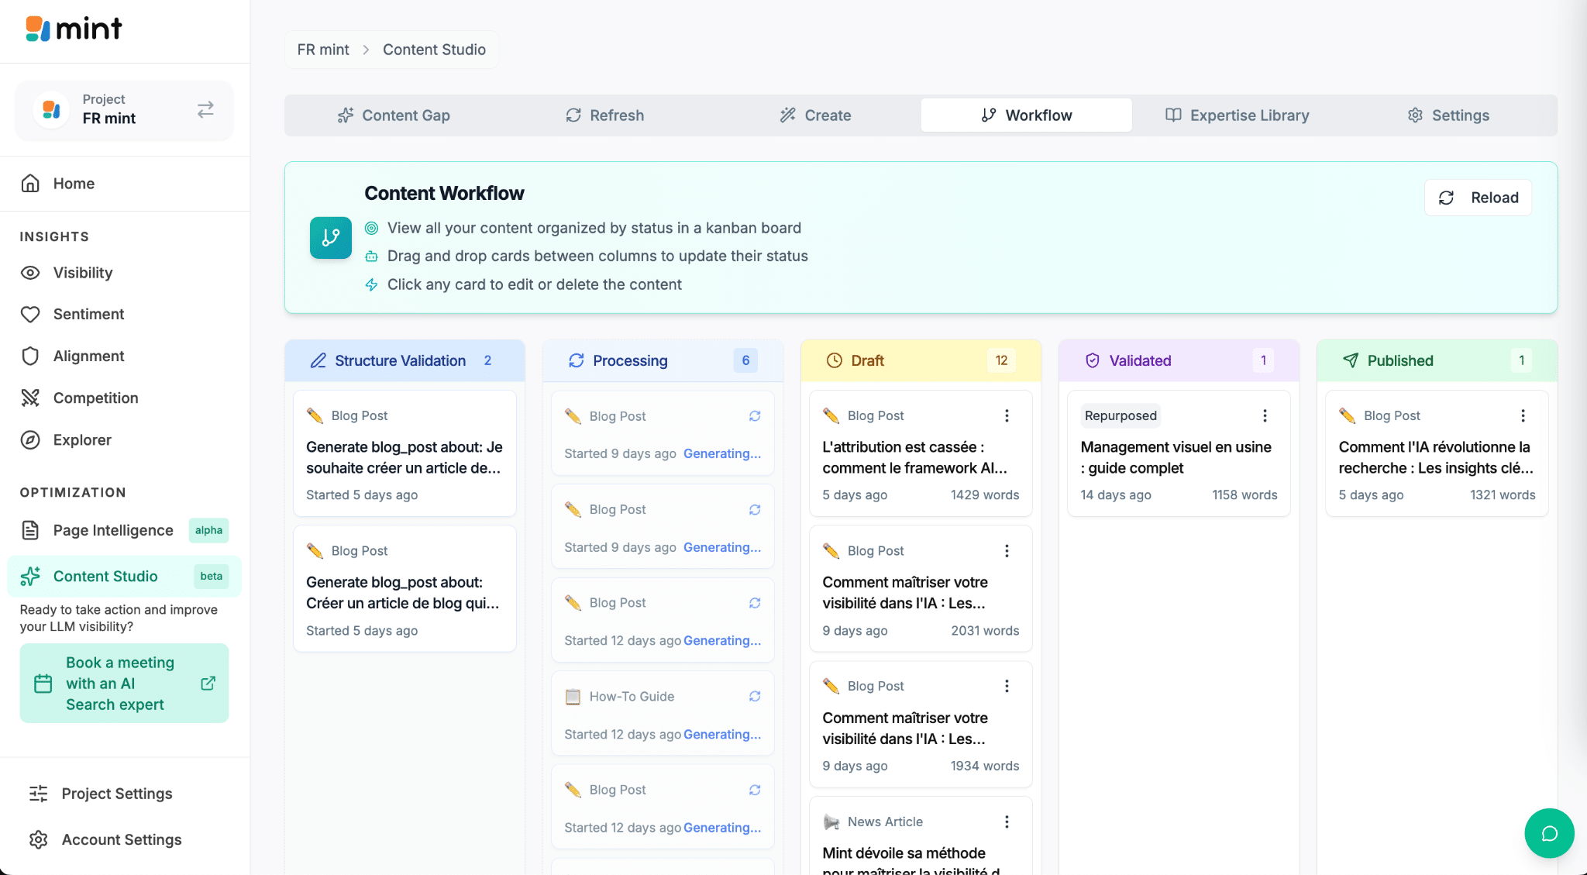This screenshot has width=1587, height=875.
Task: Click the Explorer compass icon
Action: click(30, 440)
